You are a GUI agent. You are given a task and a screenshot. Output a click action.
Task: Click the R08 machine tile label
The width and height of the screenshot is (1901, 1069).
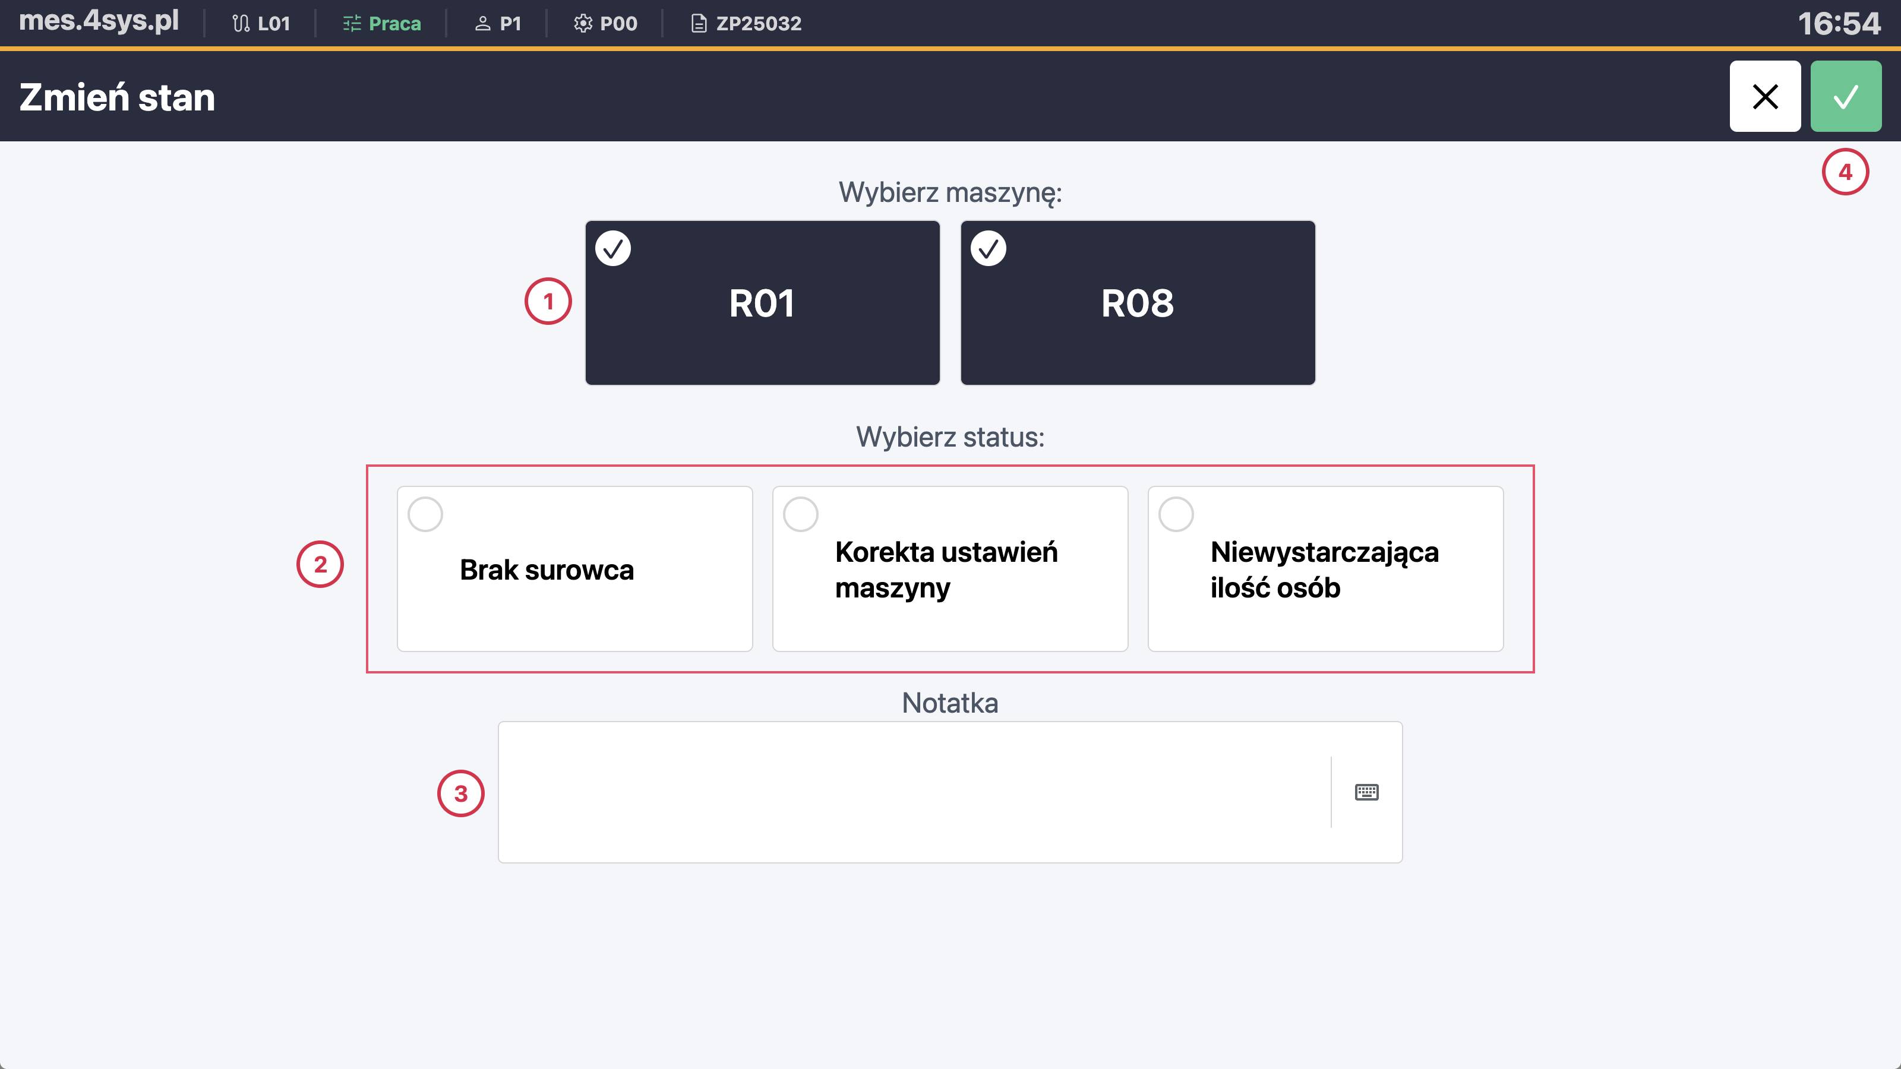click(1137, 303)
